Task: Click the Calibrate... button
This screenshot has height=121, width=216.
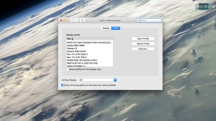Action: click(143, 49)
